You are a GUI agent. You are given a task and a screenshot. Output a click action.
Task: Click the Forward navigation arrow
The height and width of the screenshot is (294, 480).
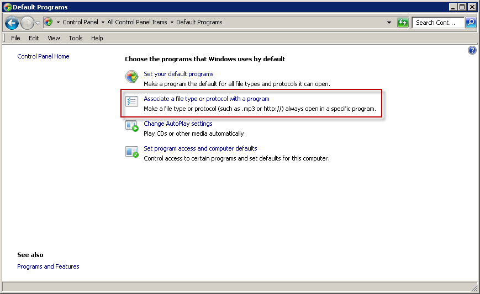click(x=27, y=23)
